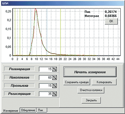Click the yellow vertical marker at 20
125x114 pixels.
click(61, 32)
